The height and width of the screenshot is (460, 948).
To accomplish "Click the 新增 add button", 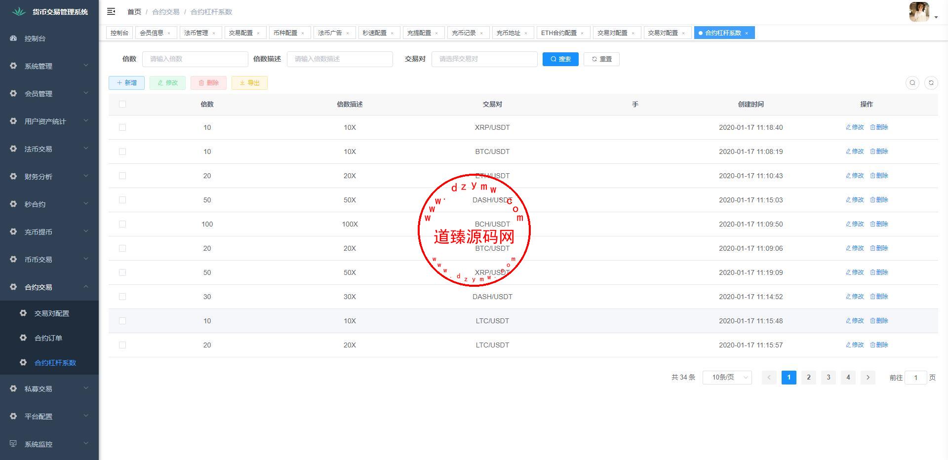I will click(126, 83).
